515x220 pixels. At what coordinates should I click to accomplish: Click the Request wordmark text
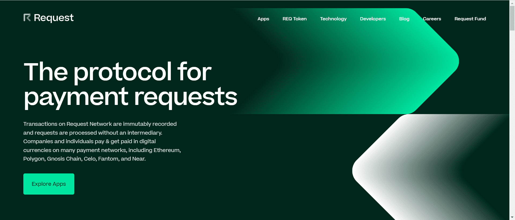(54, 18)
